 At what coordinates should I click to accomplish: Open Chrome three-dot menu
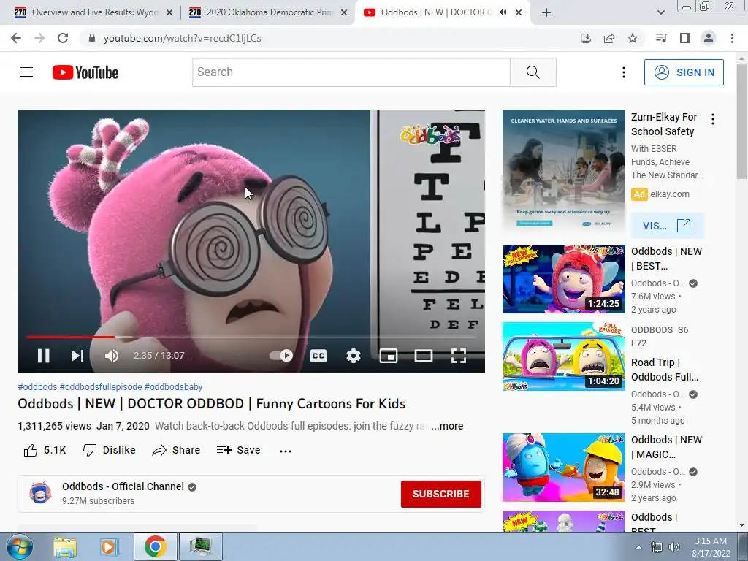[732, 38]
